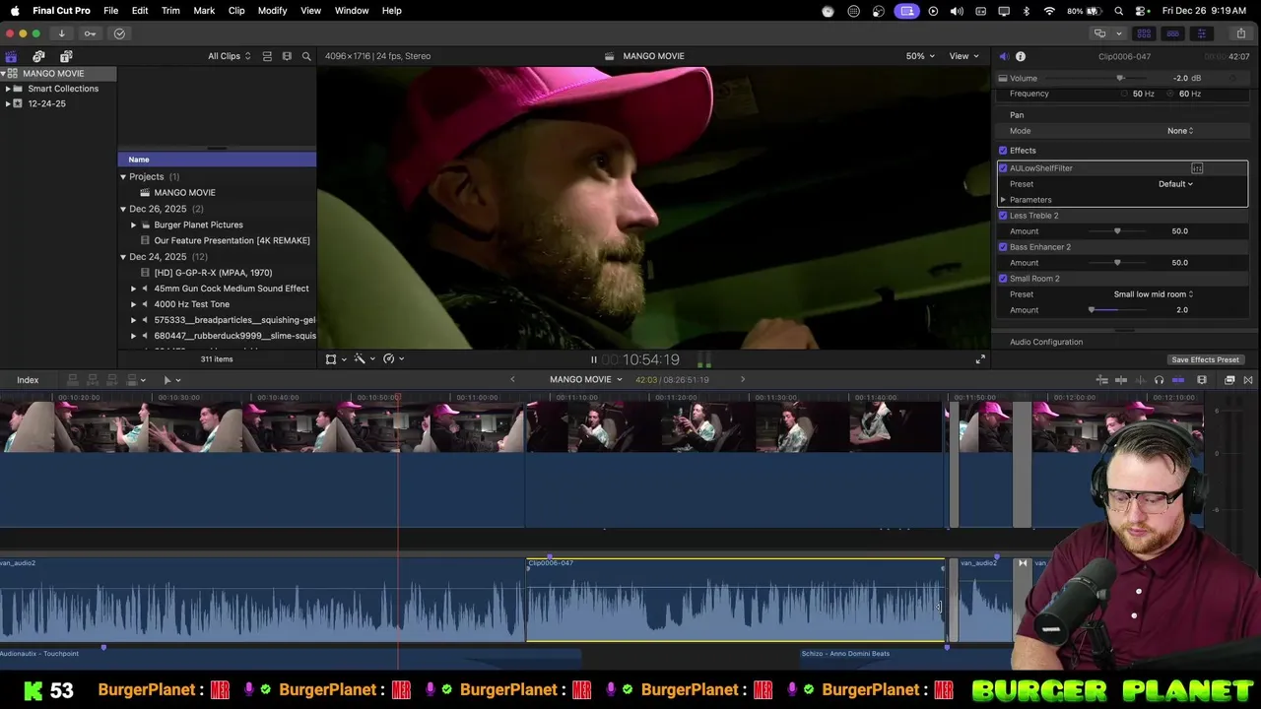The height and width of the screenshot is (709, 1261).
Task: Uncheck the Less Treble 2 effect
Action: click(1003, 216)
